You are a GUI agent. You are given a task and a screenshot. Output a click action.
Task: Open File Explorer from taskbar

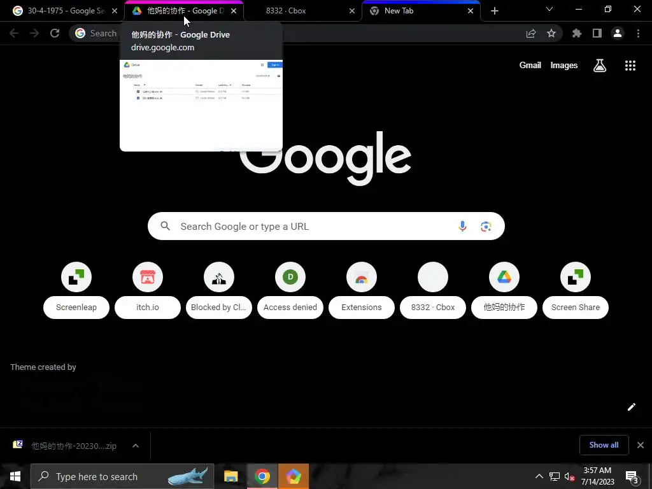point(230,476)
